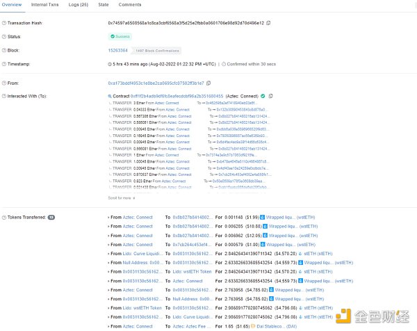
Task: Open the Logs (25) tab
Action: pos(79,5)
